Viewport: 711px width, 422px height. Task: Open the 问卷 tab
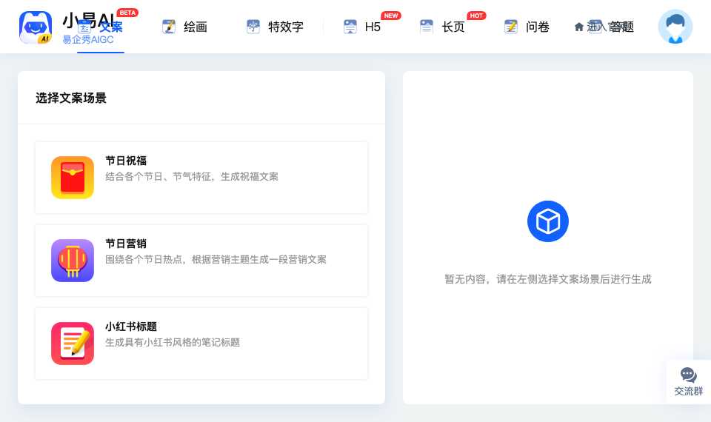(x=527, y=27)
